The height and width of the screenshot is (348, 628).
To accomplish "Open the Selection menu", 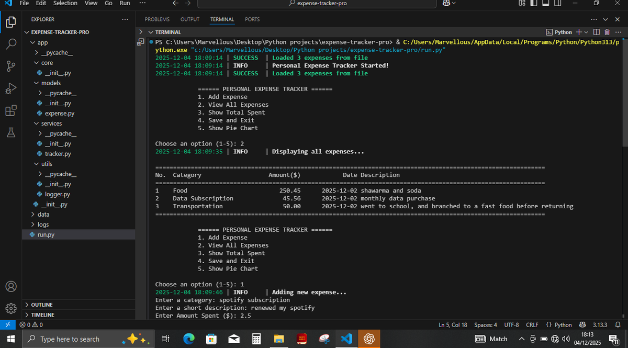I will tap(65, 3).
